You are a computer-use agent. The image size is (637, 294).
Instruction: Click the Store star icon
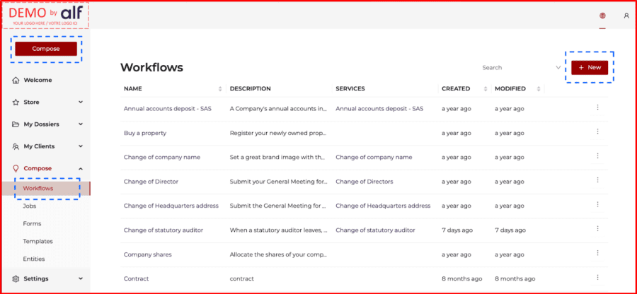[x=16, y=102]
